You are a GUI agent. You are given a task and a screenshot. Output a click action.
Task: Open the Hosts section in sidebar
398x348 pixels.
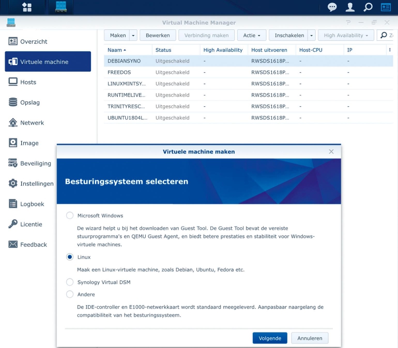pos(28,82)
